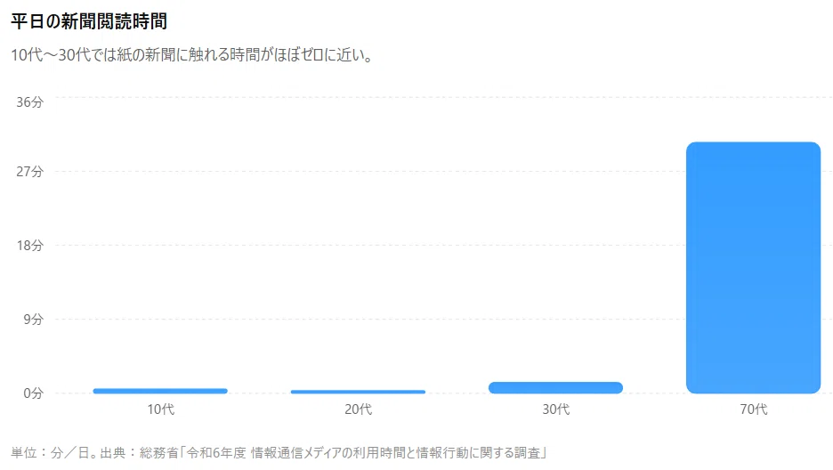The image size is (833, 470).
Task: Click the subtitle about 10代〜30代
Action: point(193,54)
